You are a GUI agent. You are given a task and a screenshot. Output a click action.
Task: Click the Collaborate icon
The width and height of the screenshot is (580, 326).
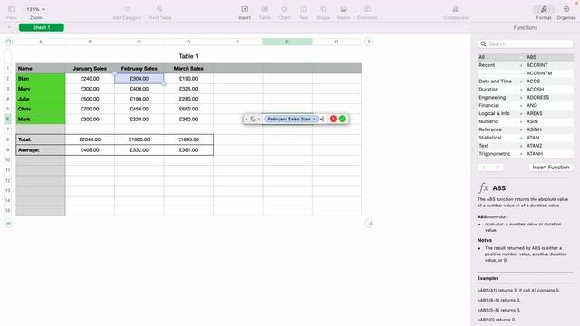456,9
